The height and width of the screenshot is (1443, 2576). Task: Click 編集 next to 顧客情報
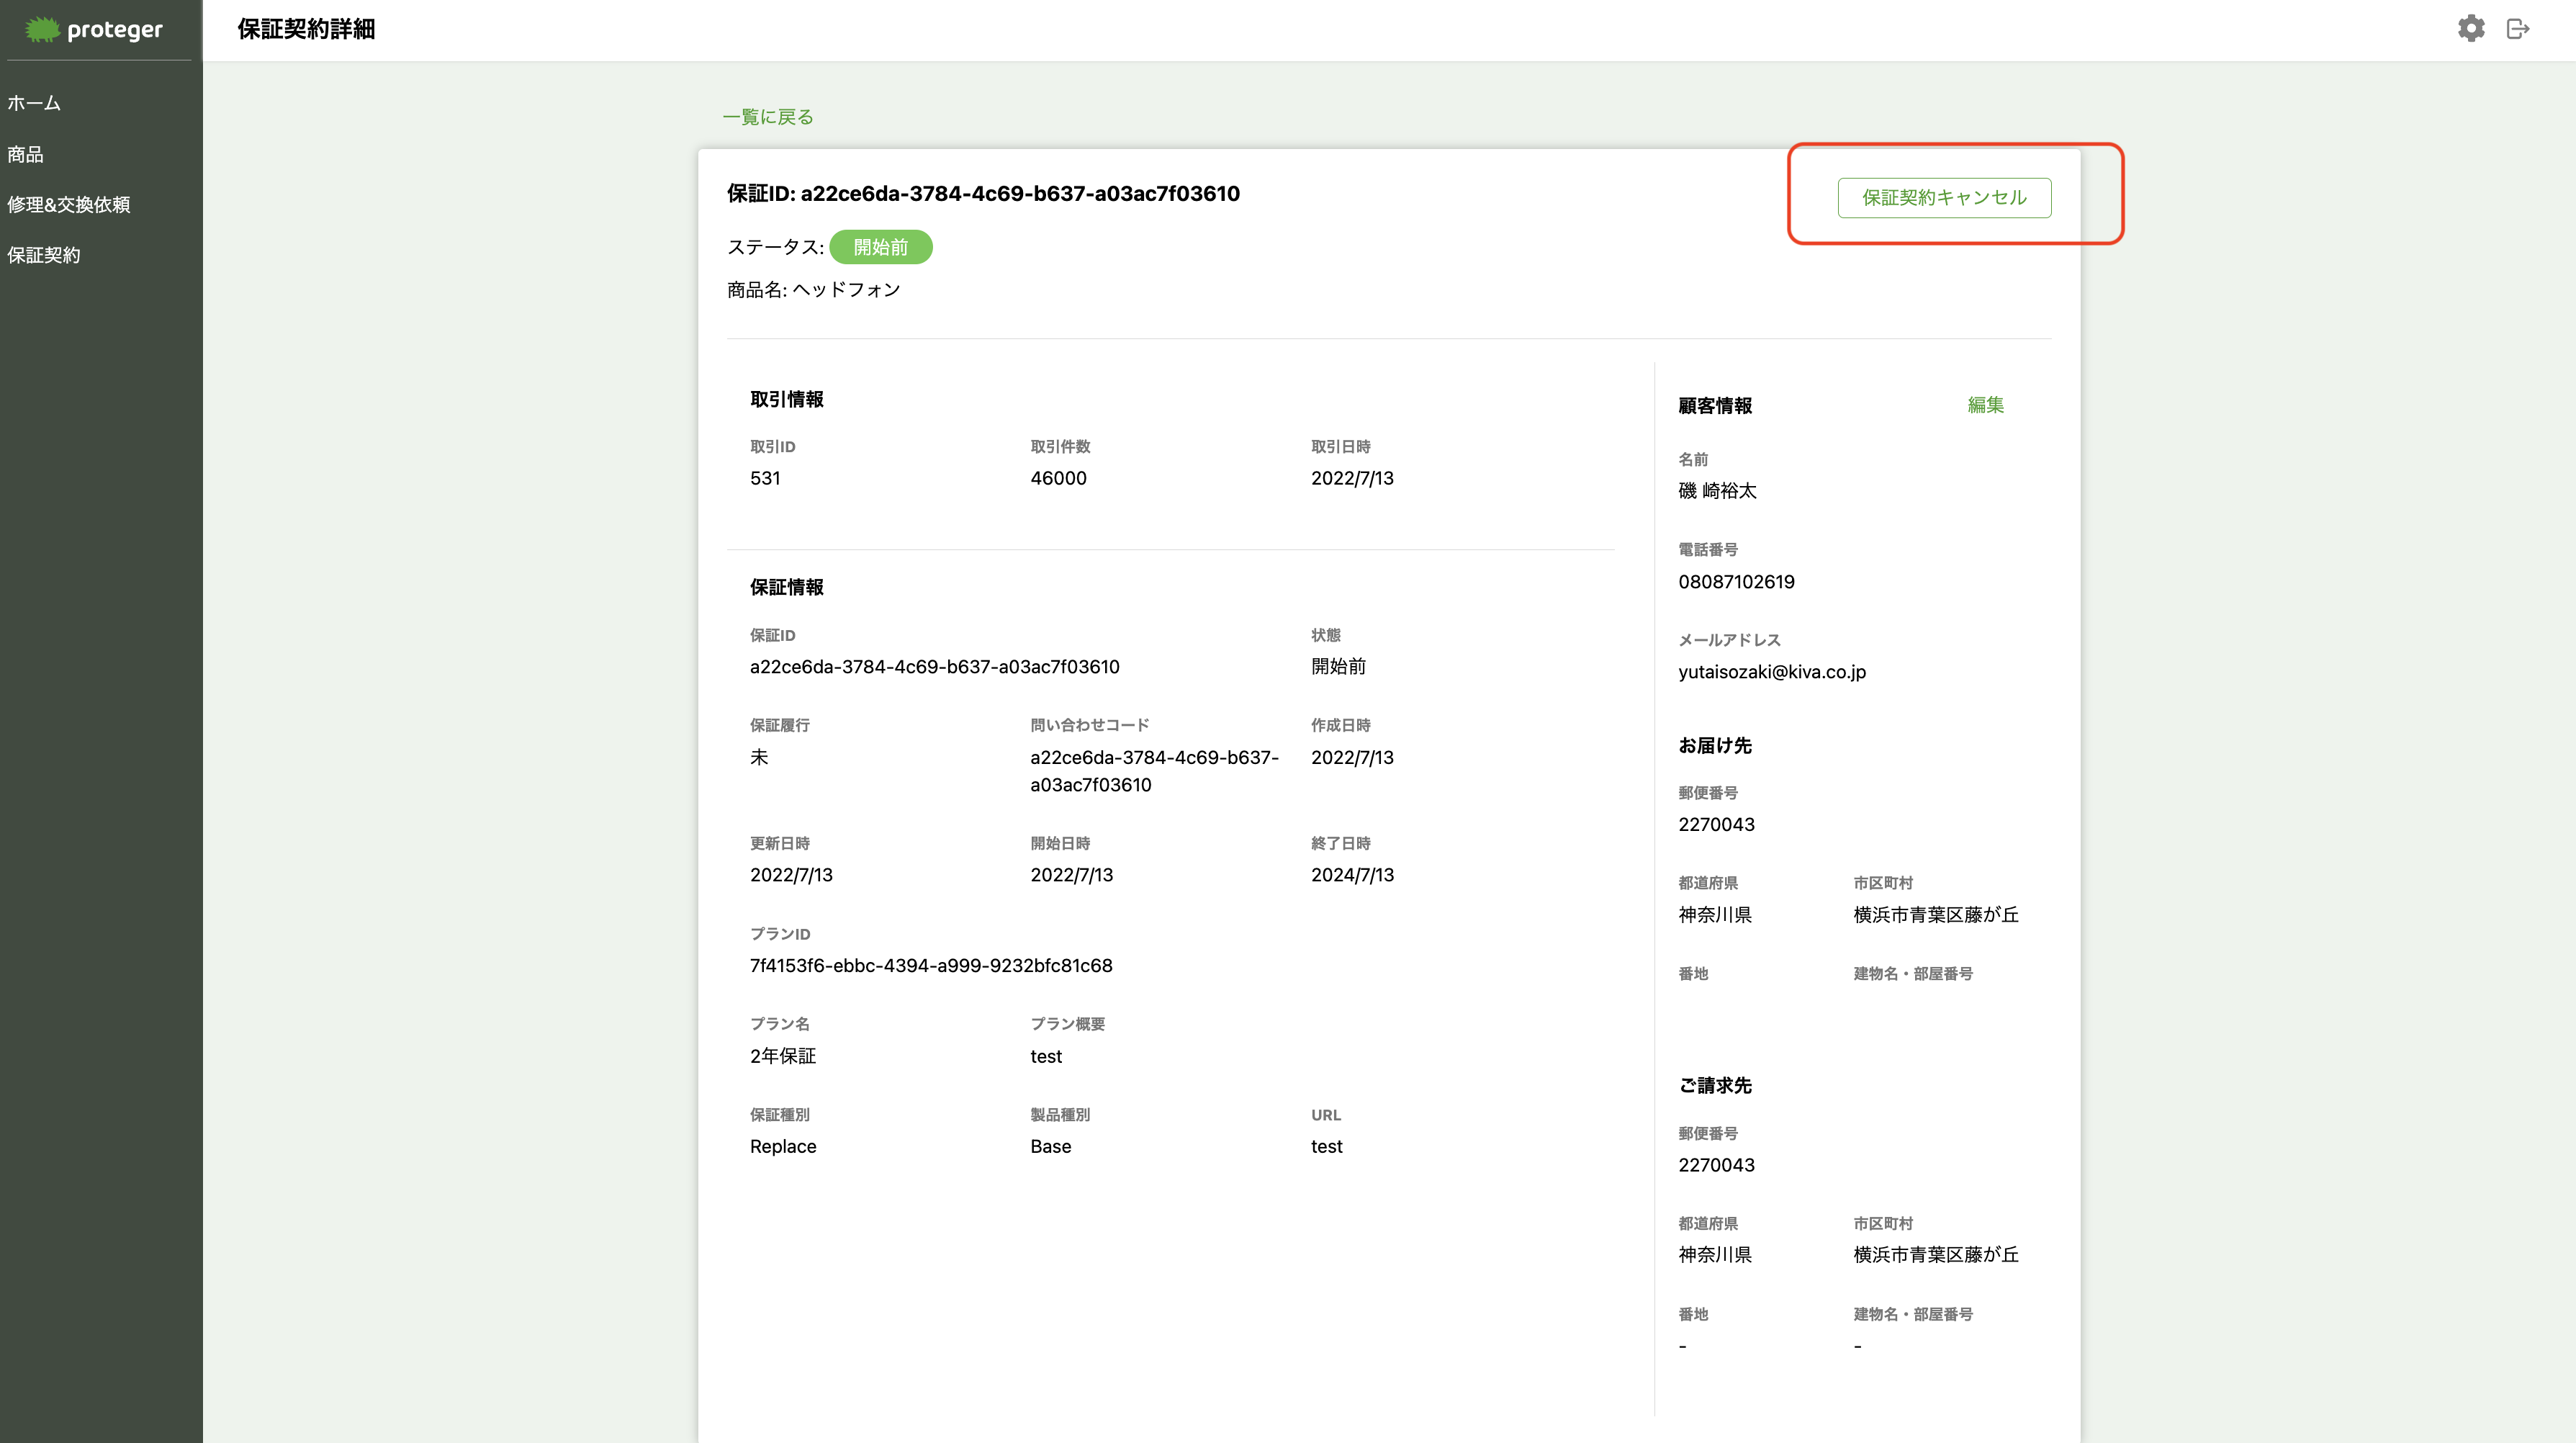[x=1985, y=405]
